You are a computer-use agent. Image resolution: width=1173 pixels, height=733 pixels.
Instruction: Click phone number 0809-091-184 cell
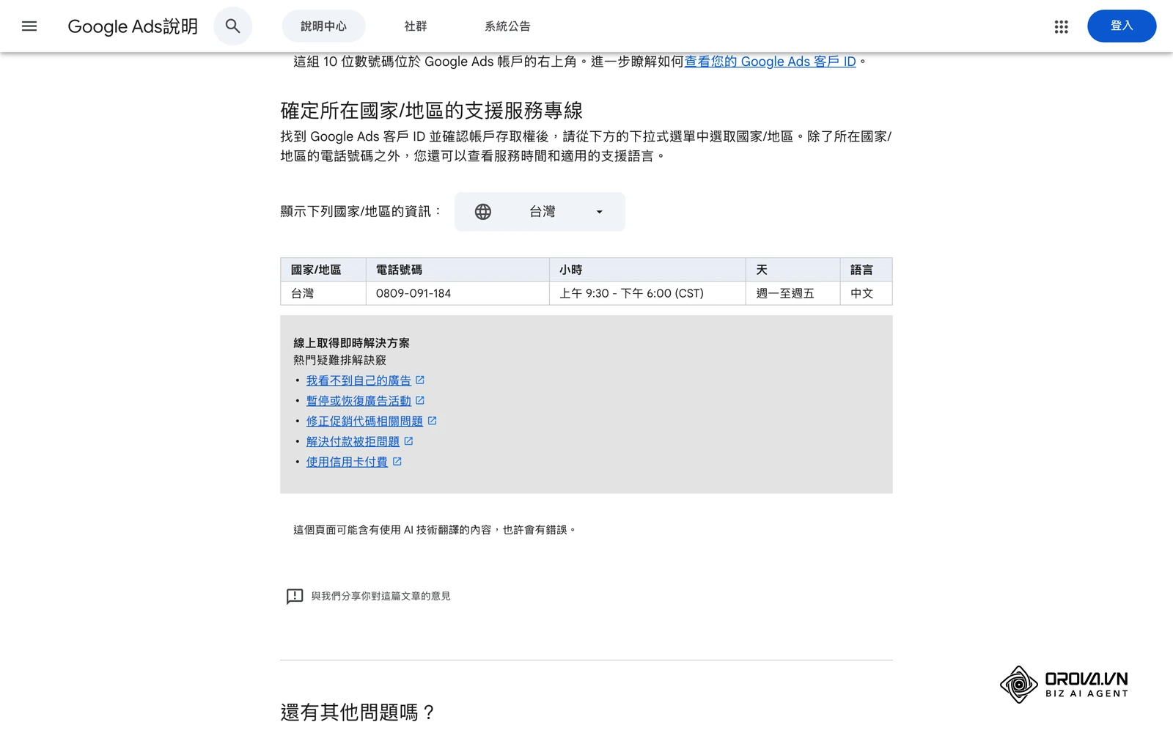coord(457,293)
